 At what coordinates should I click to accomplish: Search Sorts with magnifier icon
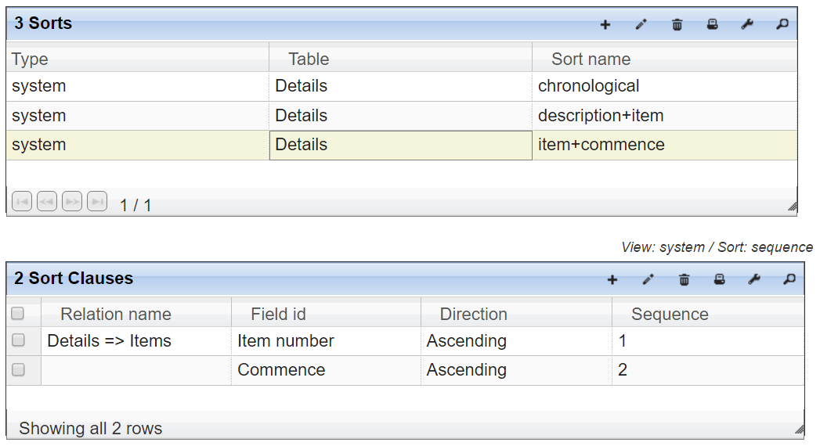[782, 24]
